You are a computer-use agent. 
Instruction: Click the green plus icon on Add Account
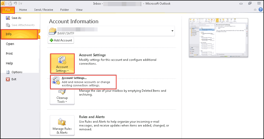[x=52, y=40]
